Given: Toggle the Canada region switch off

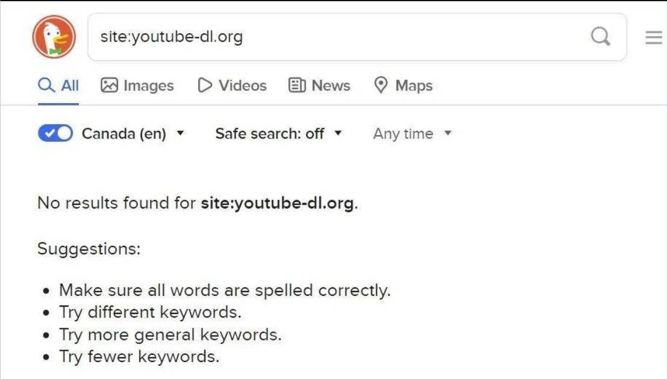Looking at the screenshot, I should click(55, 133).
